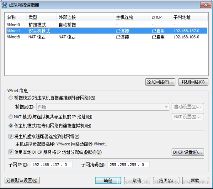Screen dimensions: 213x189
Task: Confirm with the 确定 button
Action: 108,181
